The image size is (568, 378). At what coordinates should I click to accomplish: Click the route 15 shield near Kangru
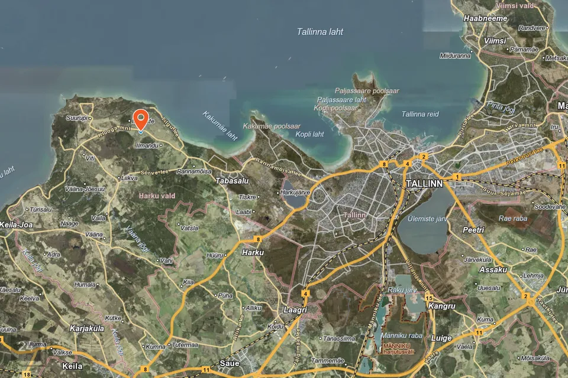[x=429, y=298]
